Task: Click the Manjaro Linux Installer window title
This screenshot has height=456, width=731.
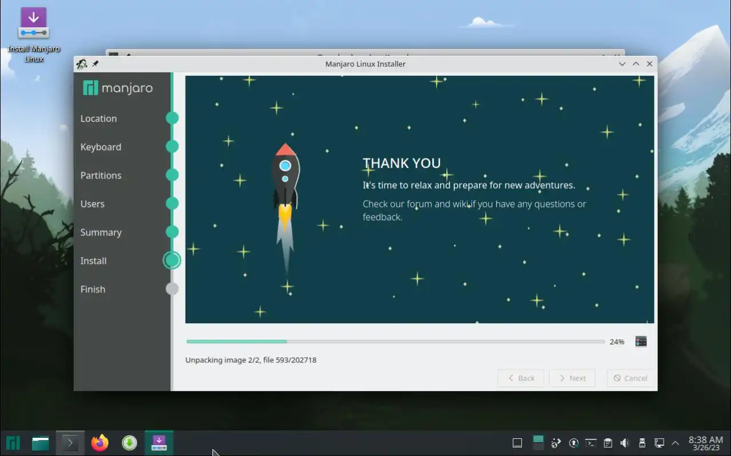Action: coord(365,64)
